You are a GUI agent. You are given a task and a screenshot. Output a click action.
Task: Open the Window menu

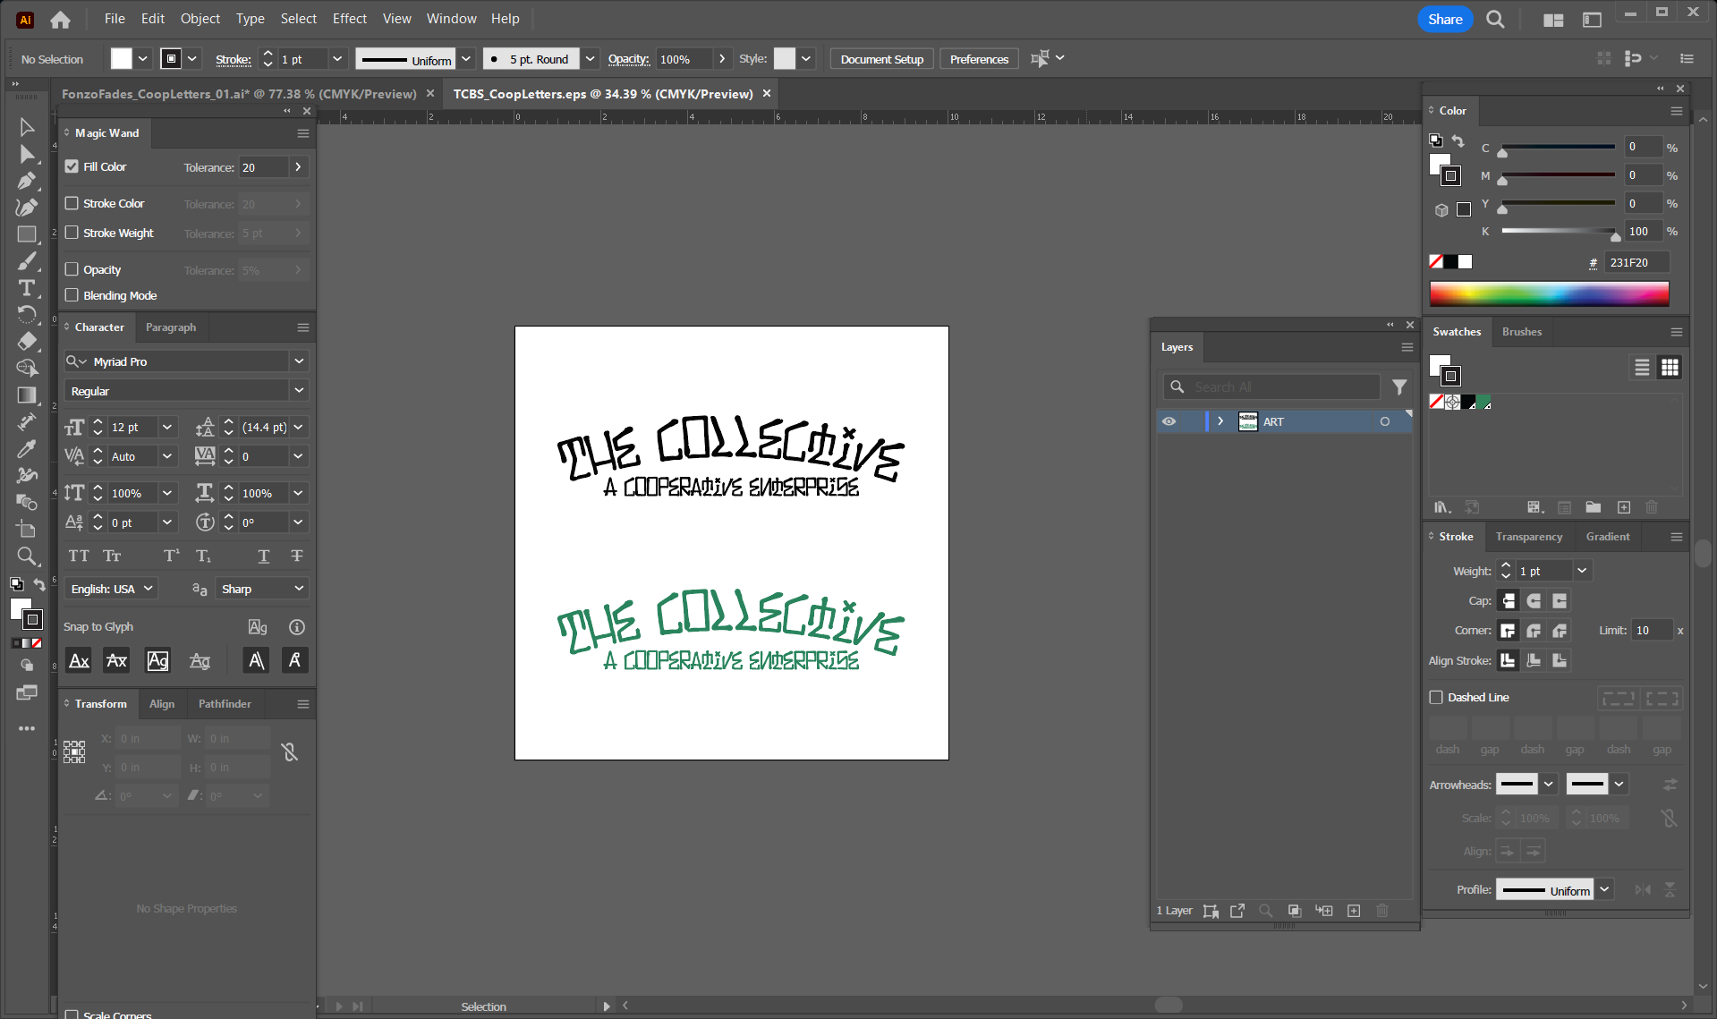coord(452,19)
